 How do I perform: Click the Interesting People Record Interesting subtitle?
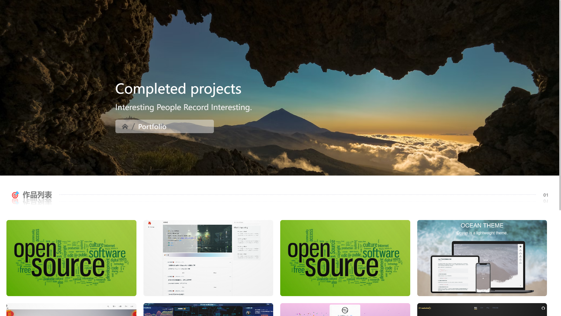tap(183, 107)
